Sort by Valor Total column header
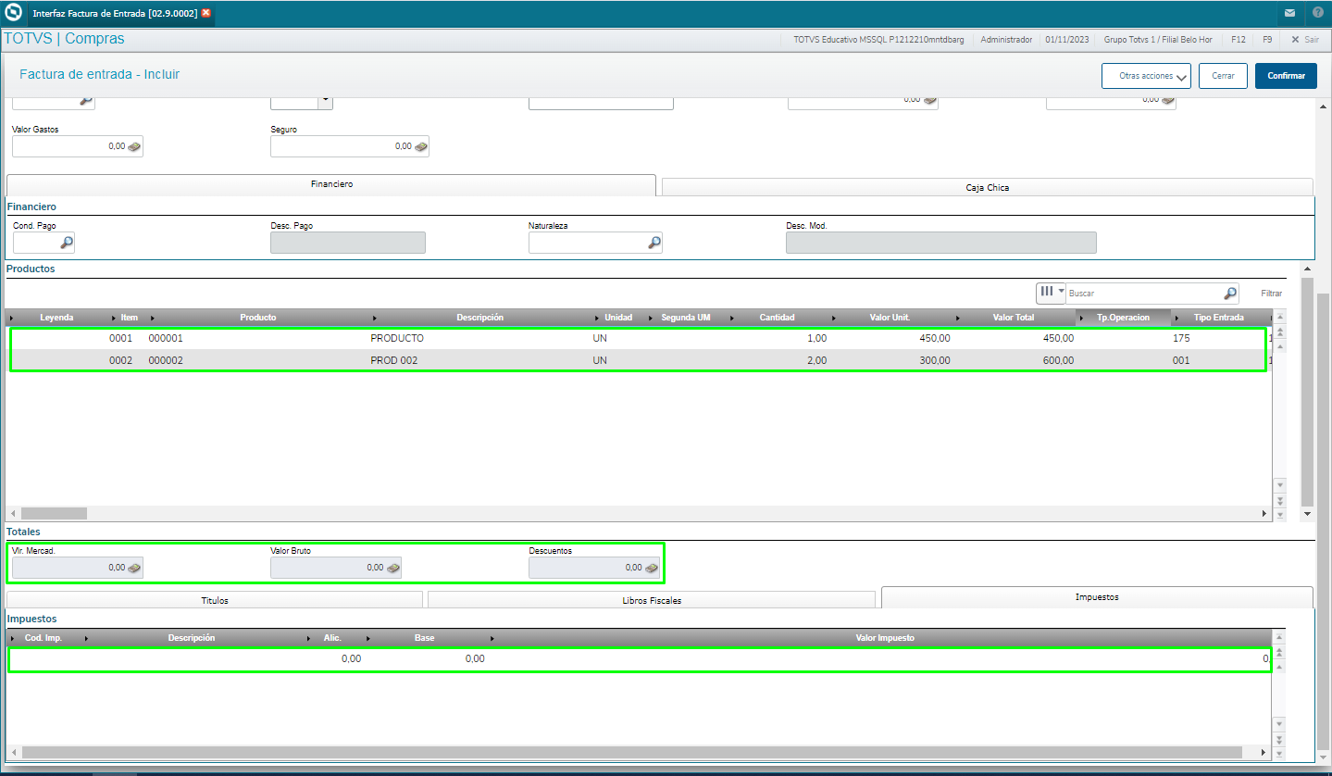 tap(1014, 318)
